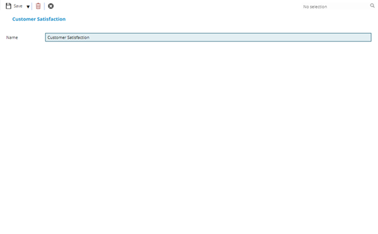Screen dimensions: 378x234
Task: Close the form with the X icon
Action: point(50,6)
